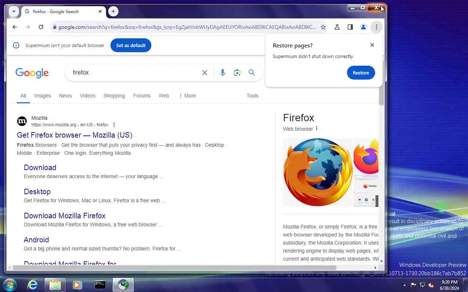Screen dimensions: 468x292
Task: Switch to Images results tab
Action: click(x=42, y=96)
